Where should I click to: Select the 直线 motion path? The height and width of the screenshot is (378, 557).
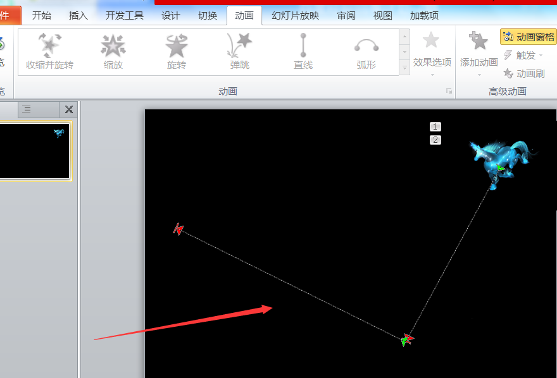(303, 51)
